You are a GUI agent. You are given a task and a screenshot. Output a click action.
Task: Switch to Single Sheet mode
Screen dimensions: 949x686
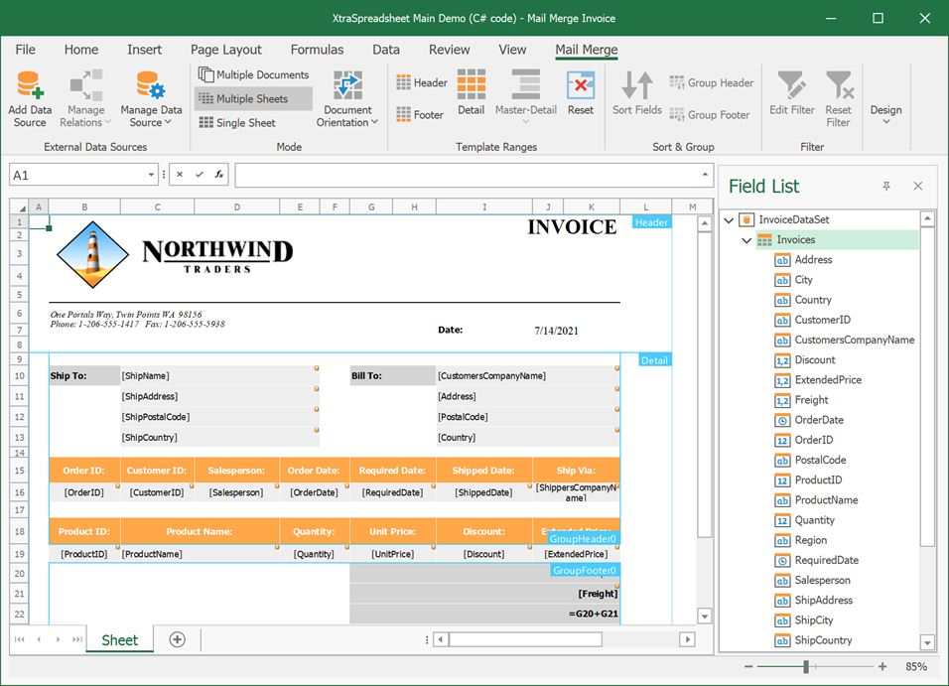(237, 122)
